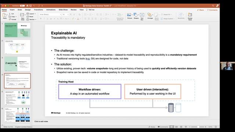This screenshot has height=132, width=235.
Task: Open the Slide Show tab
Action: coord(63,10)
